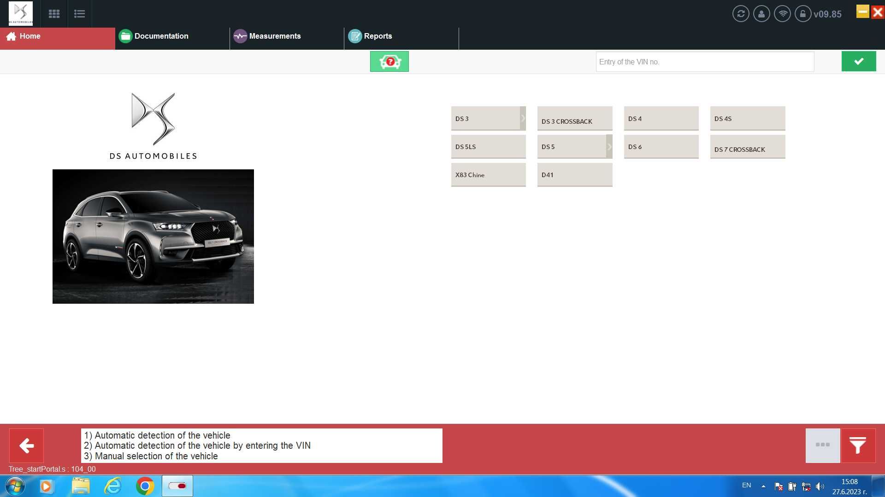Switch to the Documentation tab

tap(172, 38)
